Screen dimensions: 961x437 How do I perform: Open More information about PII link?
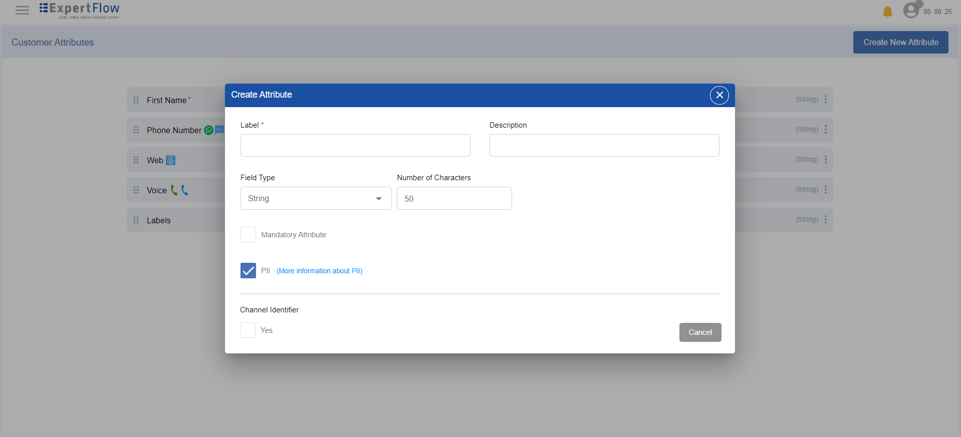319,271
